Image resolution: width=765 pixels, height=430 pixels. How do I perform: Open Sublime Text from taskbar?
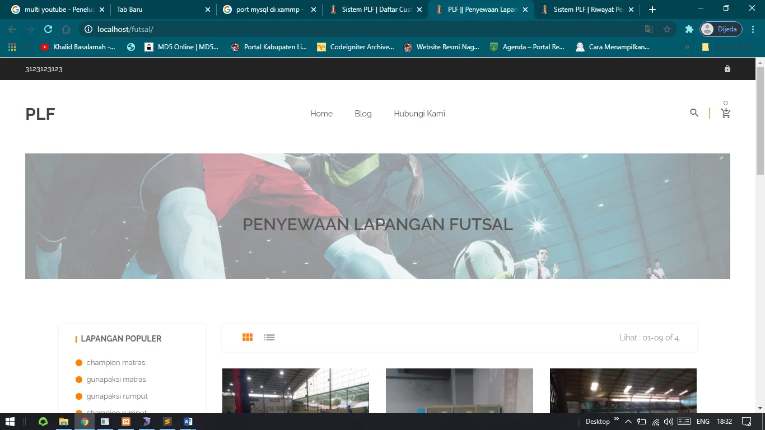point(167,422)
